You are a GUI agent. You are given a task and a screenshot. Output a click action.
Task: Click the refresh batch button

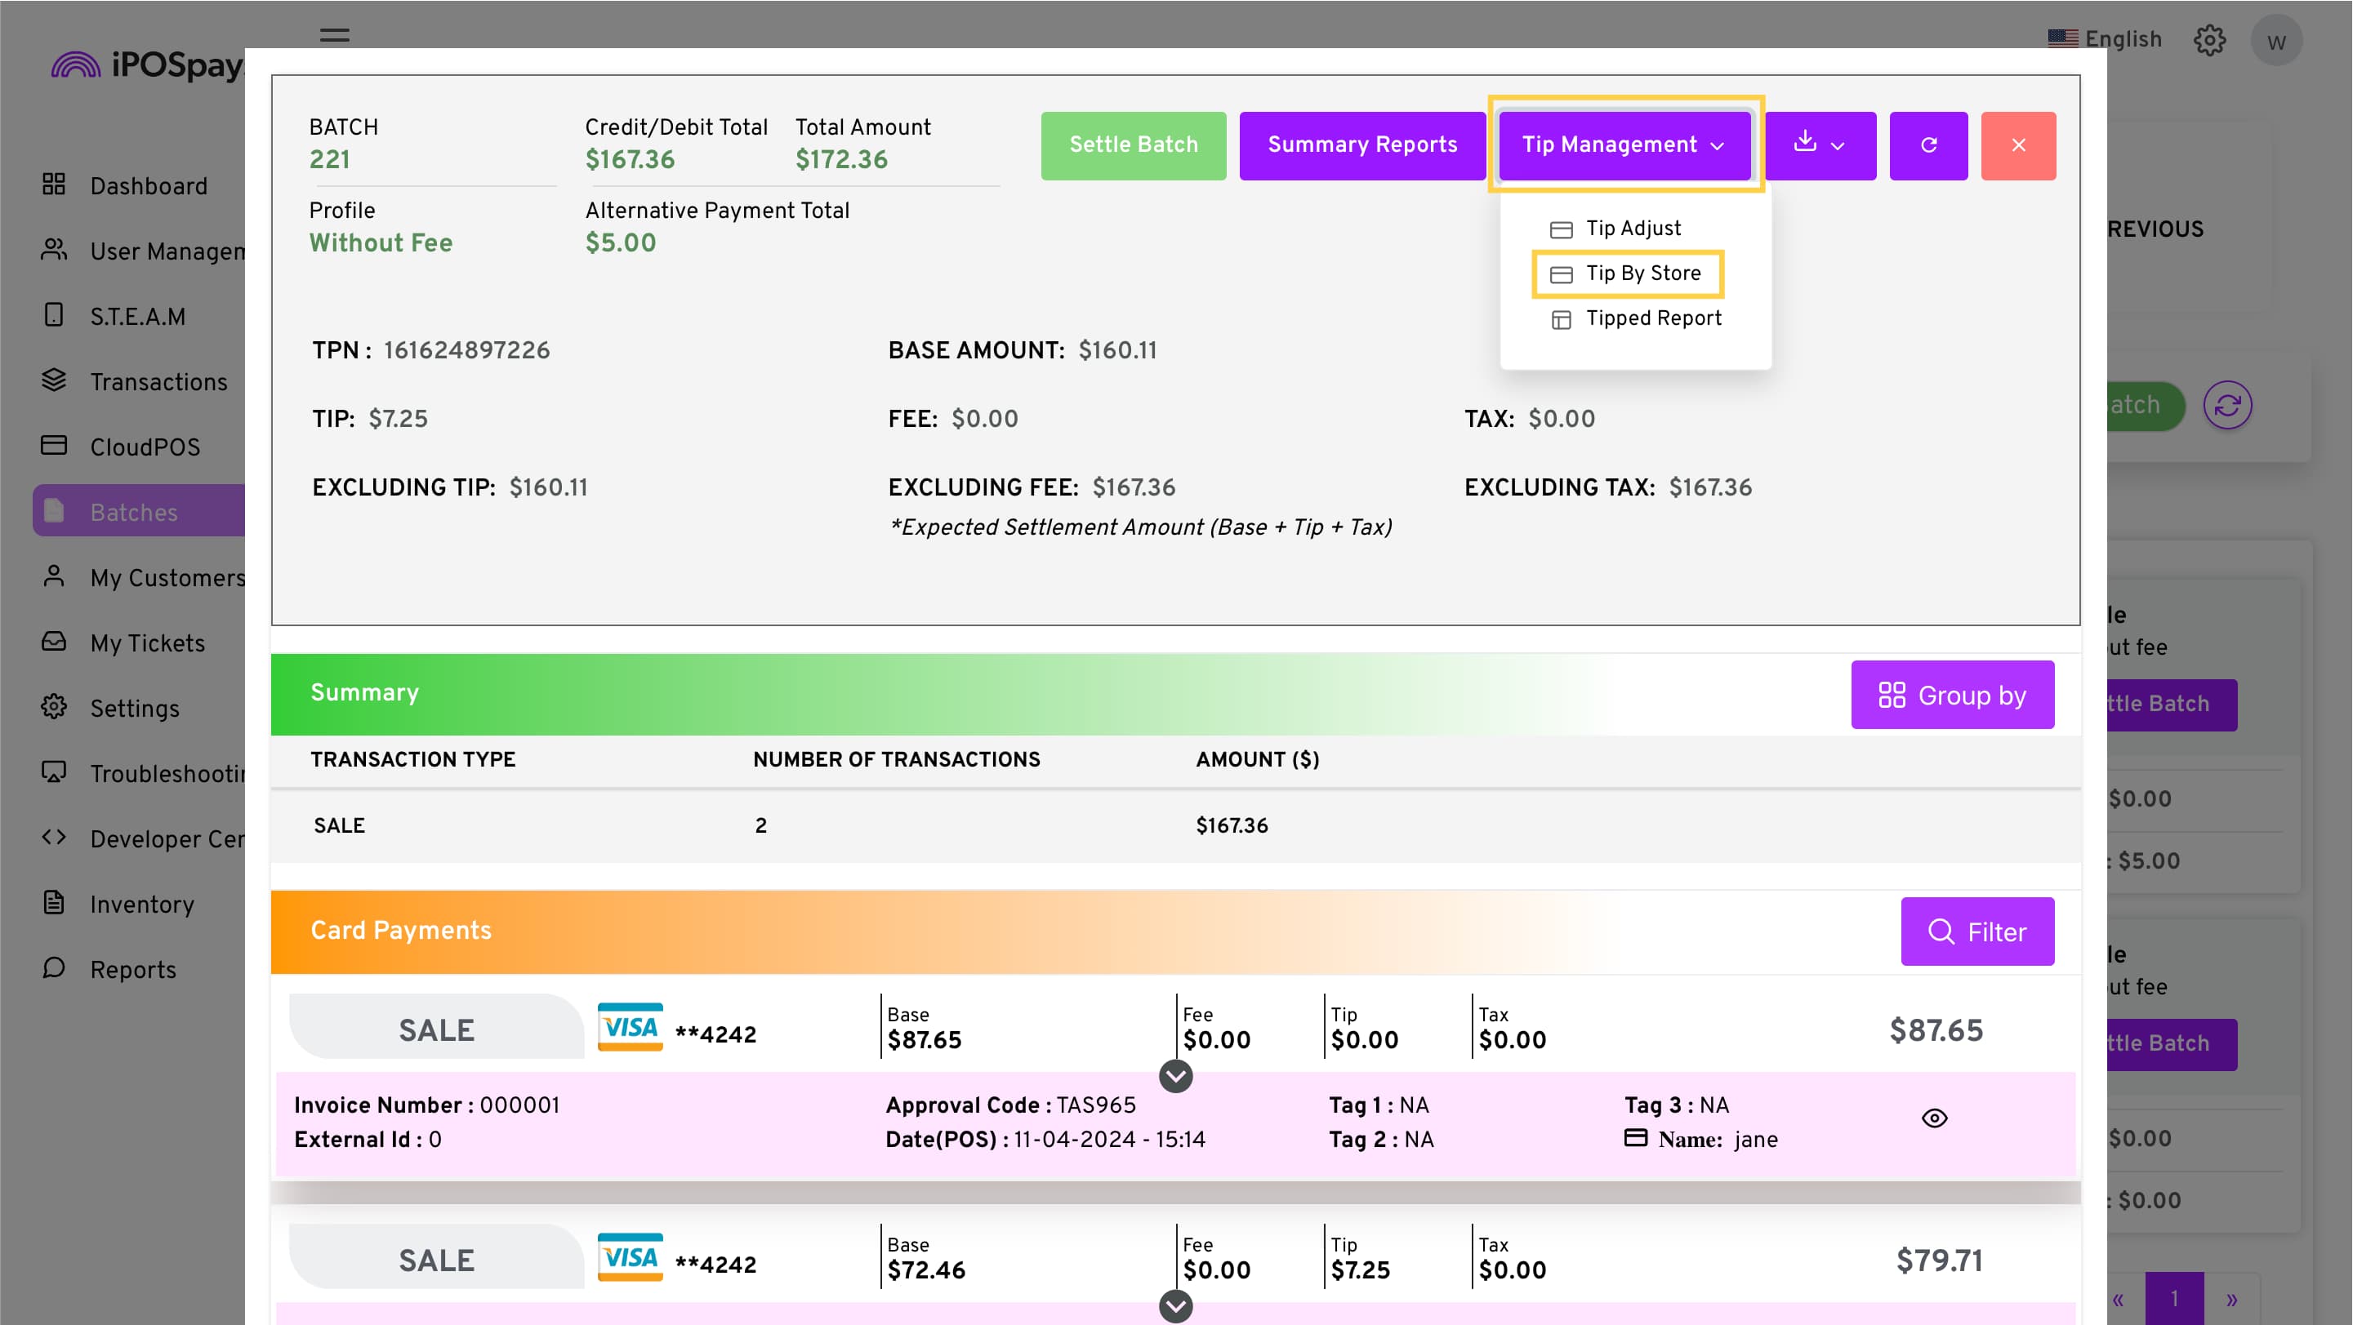point(1928,145)
